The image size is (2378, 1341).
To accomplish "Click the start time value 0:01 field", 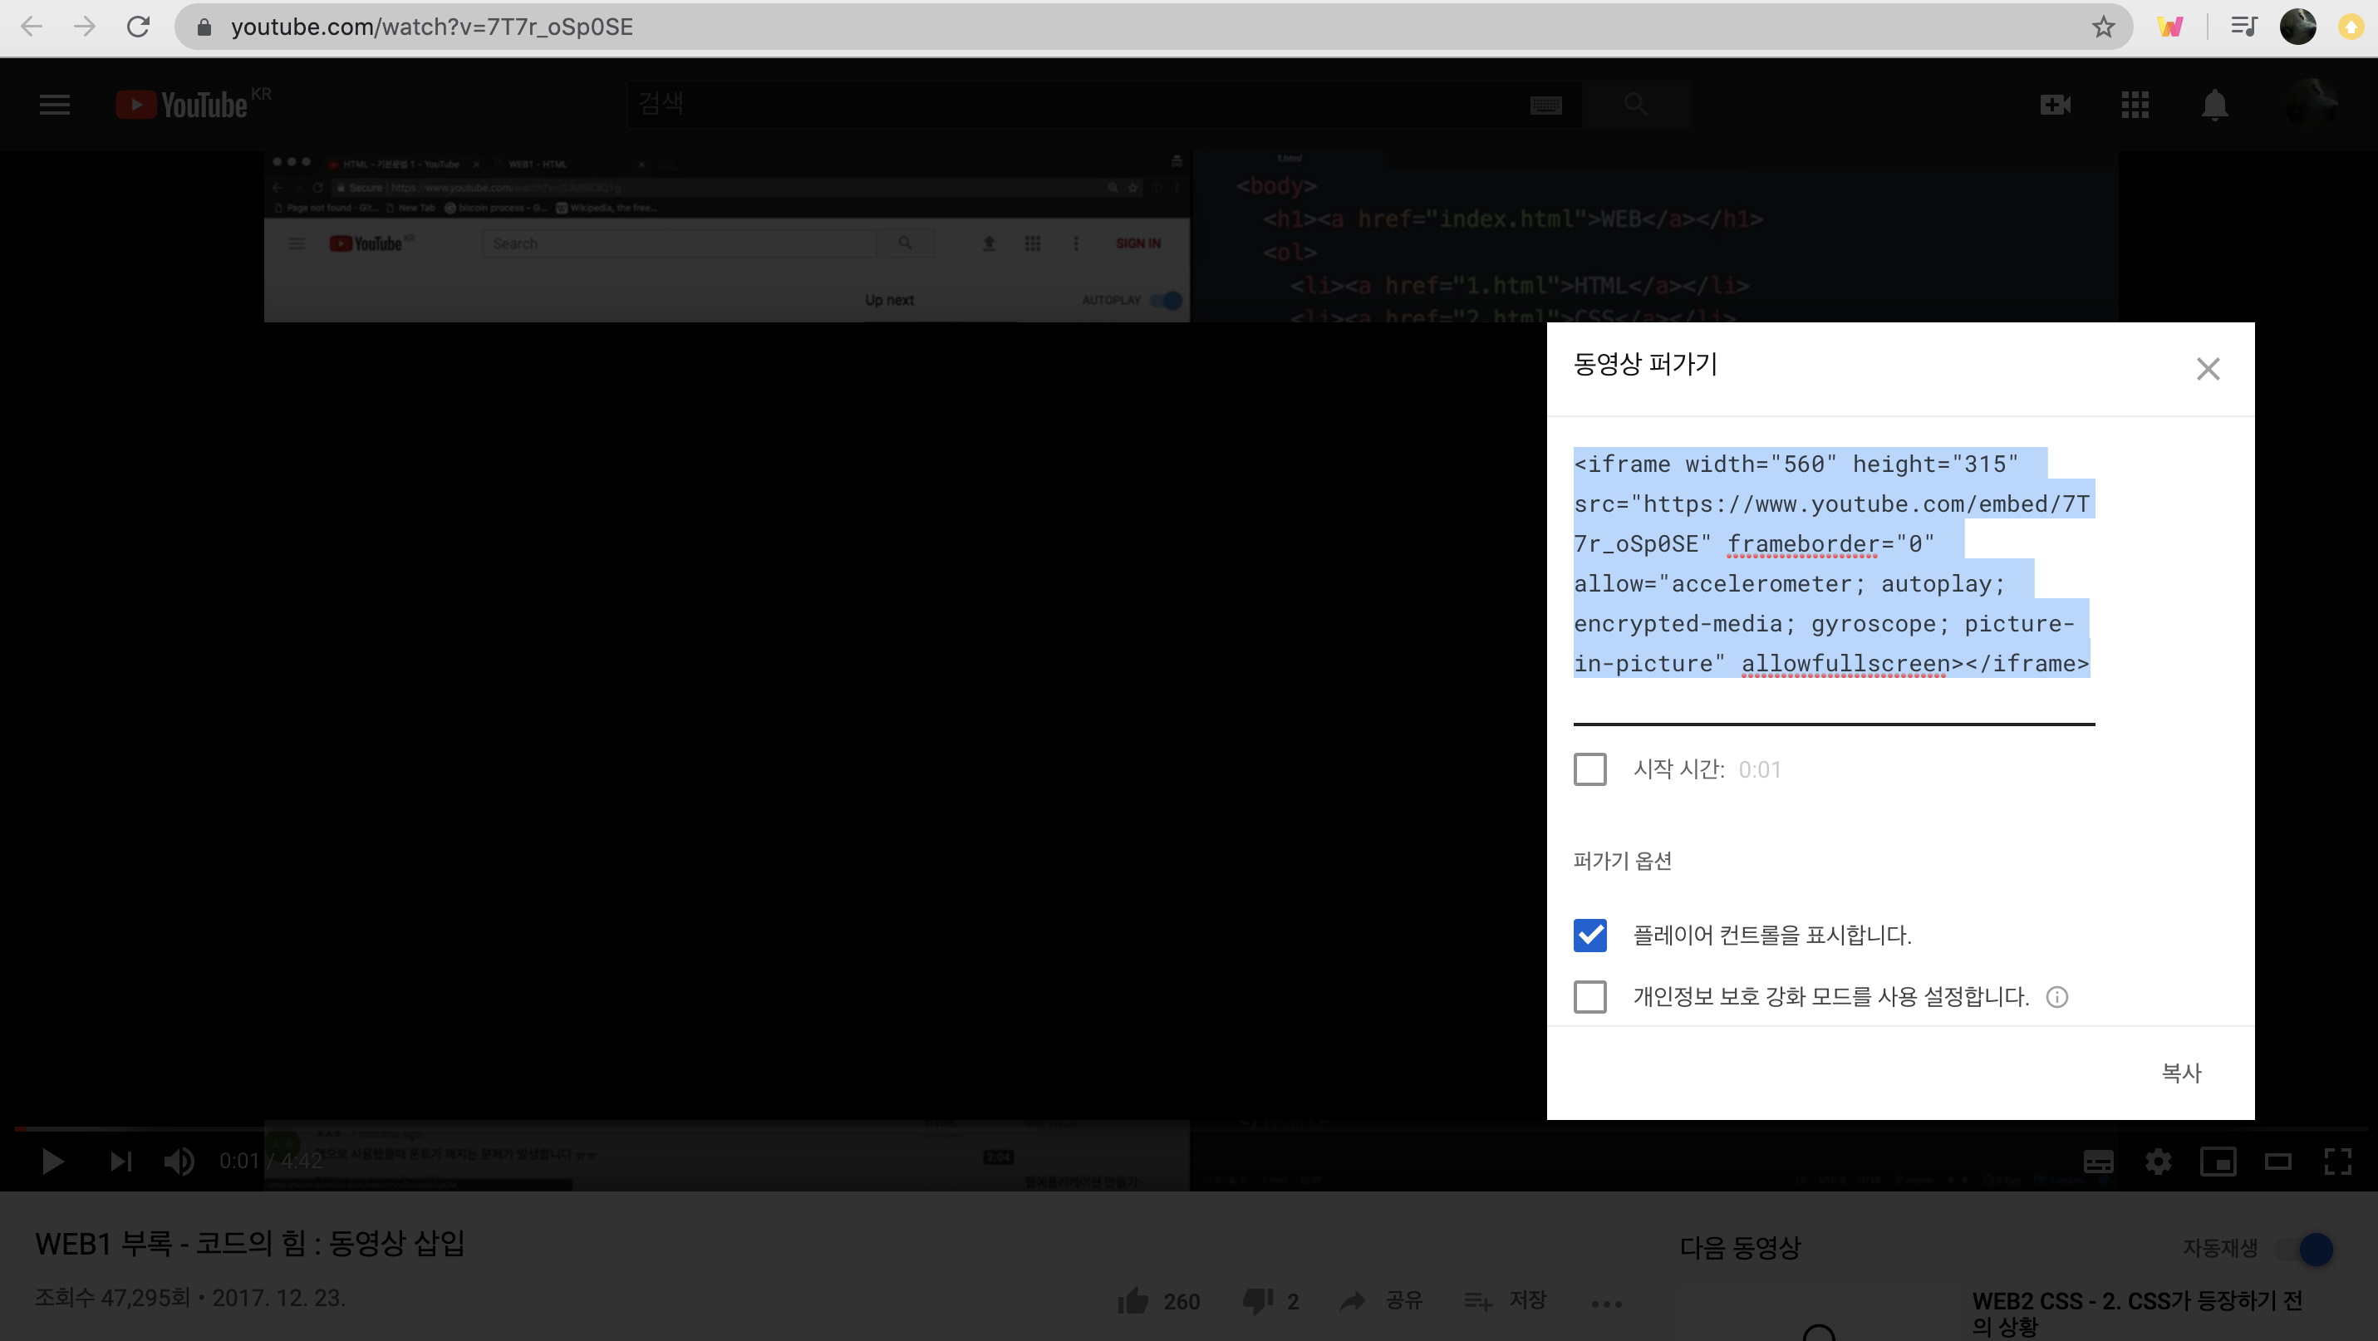I will click(x=1760, y=769).
